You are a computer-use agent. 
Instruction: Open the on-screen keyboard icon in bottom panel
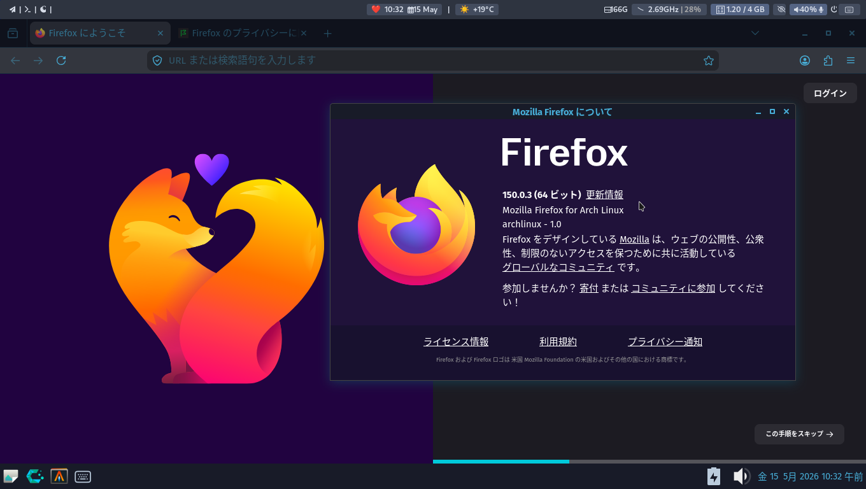83,476
